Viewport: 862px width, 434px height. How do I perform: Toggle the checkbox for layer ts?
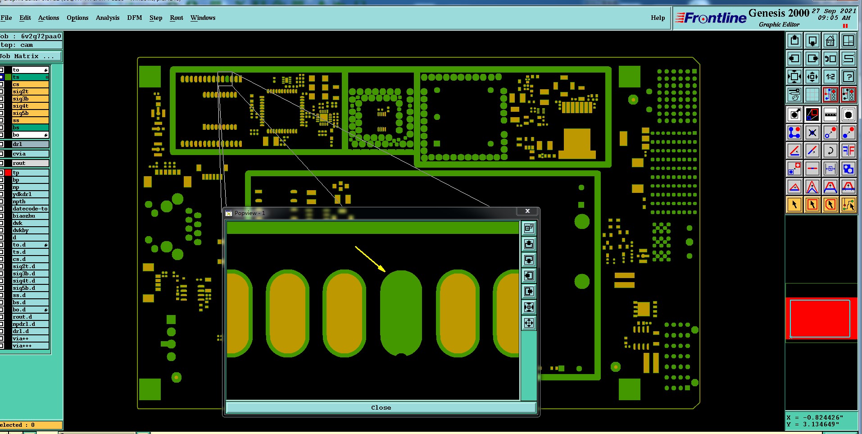click(x=2, y=77)
